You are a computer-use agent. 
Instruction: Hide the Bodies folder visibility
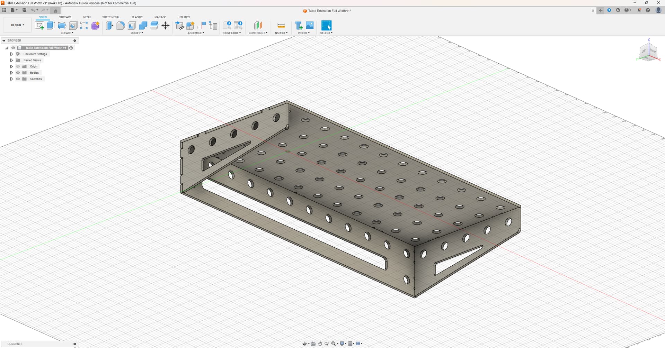coord(18,73)
